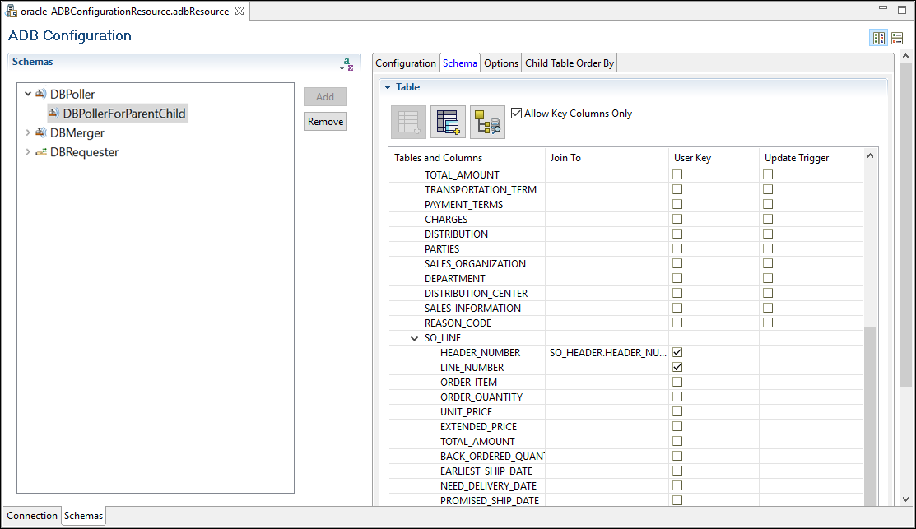
Task: Uncheck User Key for LINE_NUMBER
Action: tap(677, 367)
